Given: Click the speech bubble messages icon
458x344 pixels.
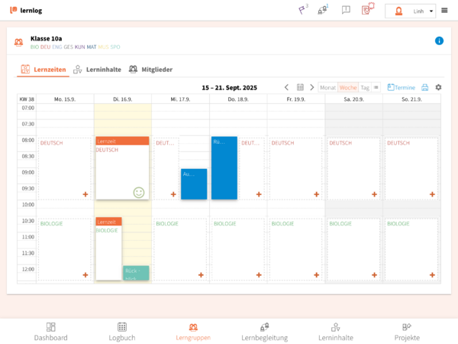Looking at the screenshot, I should [x=346, y=10].
